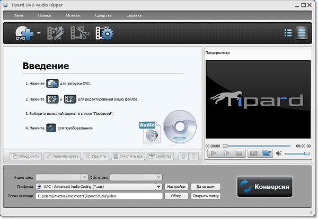This screenshot has height=219, width=318.
Task: Open the Средства menu
Action: point(103,15)
